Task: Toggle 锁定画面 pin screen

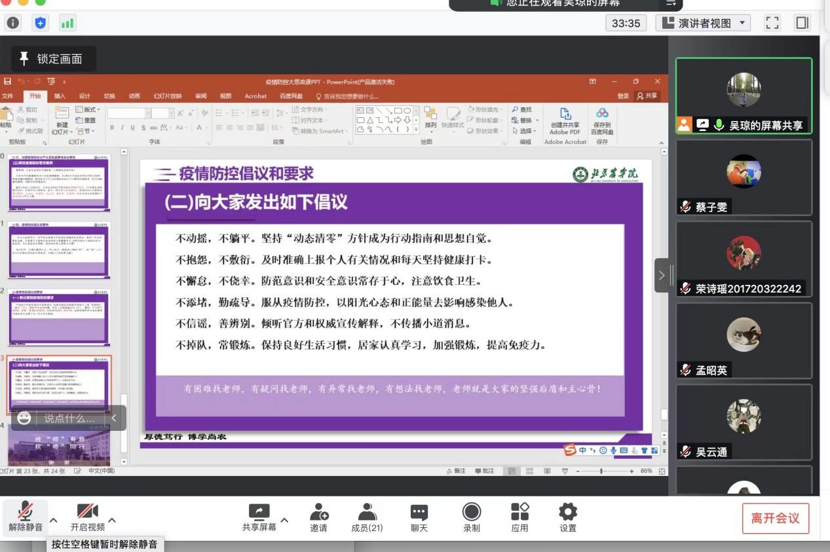Action: coord(53,59)
